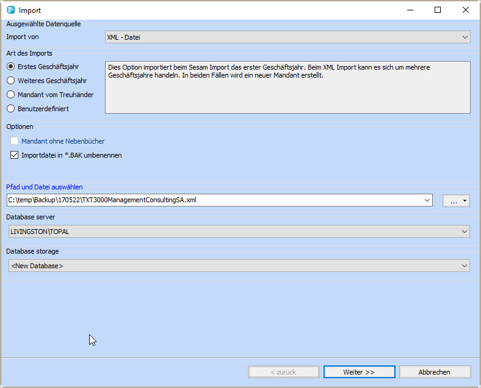The image size is (481, 388).
Task: Pick the Benutzerdefiniert radio button
Action: click(x=10, y=109)
